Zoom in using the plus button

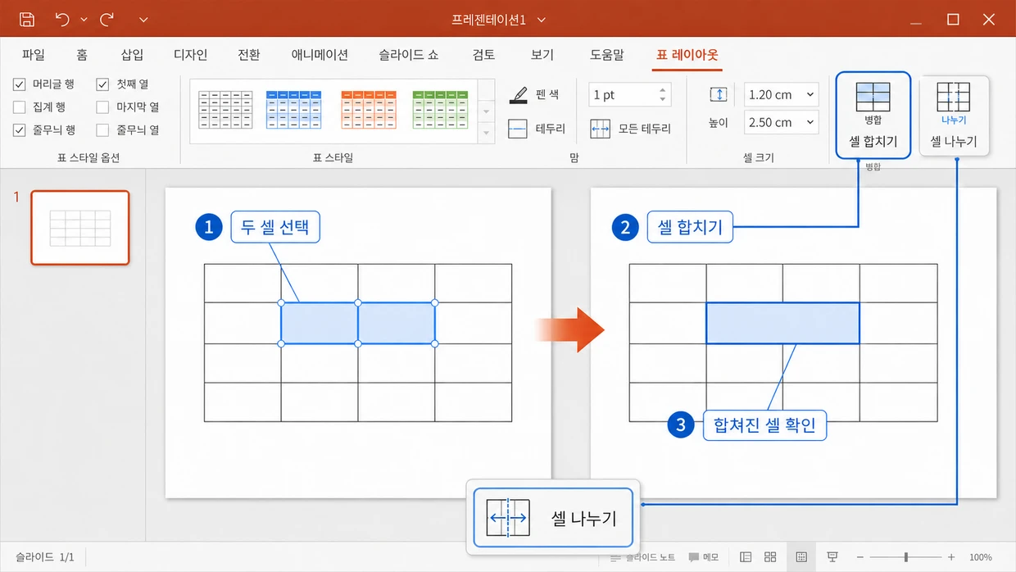pos(951,557)
